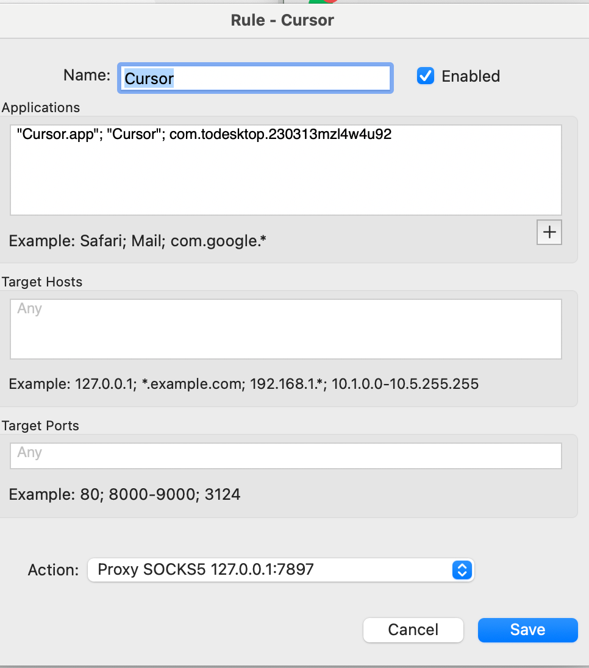
Task: Open the Action proxy dropdown
Action: click(280, 570)
